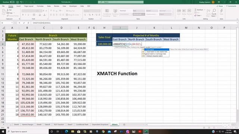Open Find & Select menu
Screen dimensions: 239x134
point(214,13)
